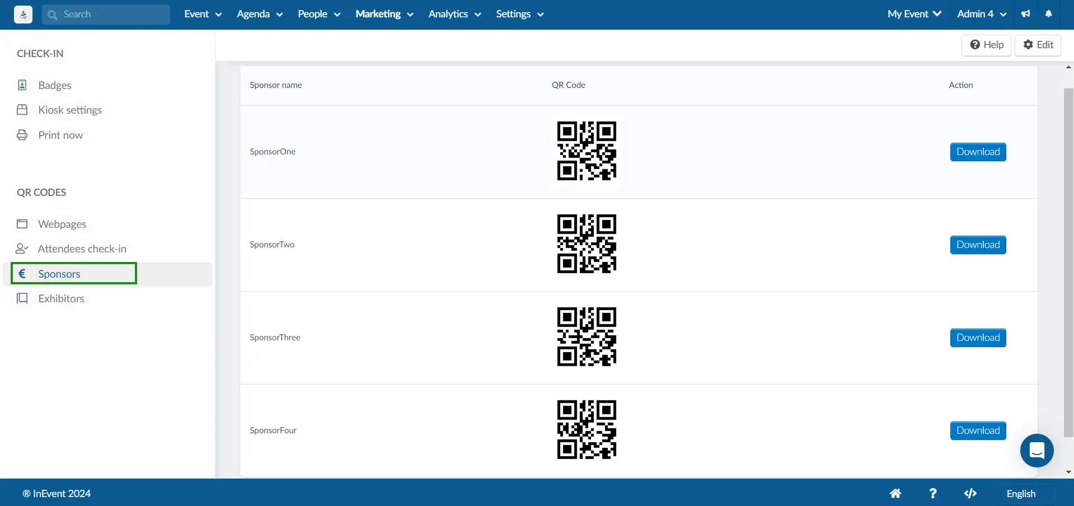
Task: Select the Sponsors sidebar item
Action: coord(107,274)
